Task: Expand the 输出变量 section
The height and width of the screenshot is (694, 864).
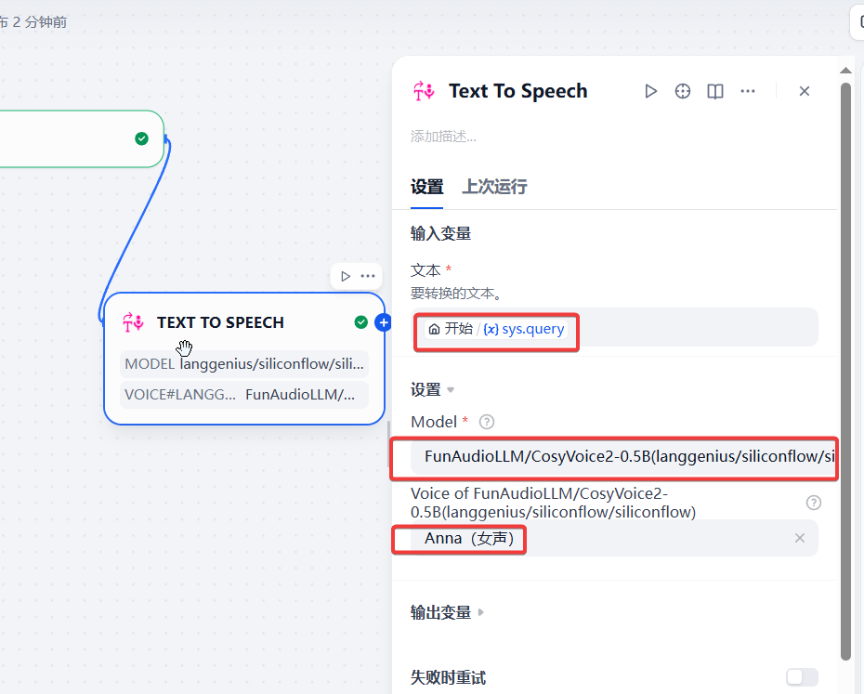Action: [x=448, y=612]
